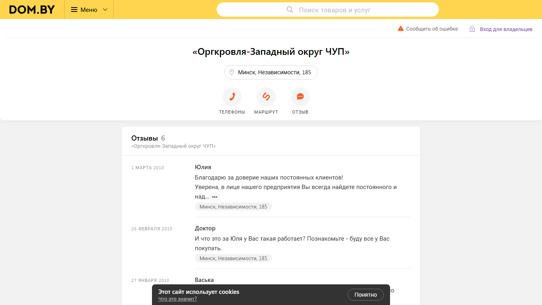Click reviewer name Юлия
This screenshot has width=542, height=305.
tap(203, 167)
